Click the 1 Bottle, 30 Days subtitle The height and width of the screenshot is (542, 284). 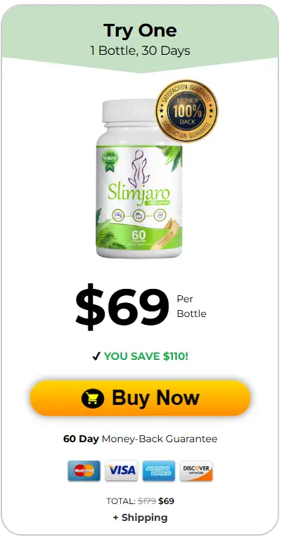coord(140,51)
